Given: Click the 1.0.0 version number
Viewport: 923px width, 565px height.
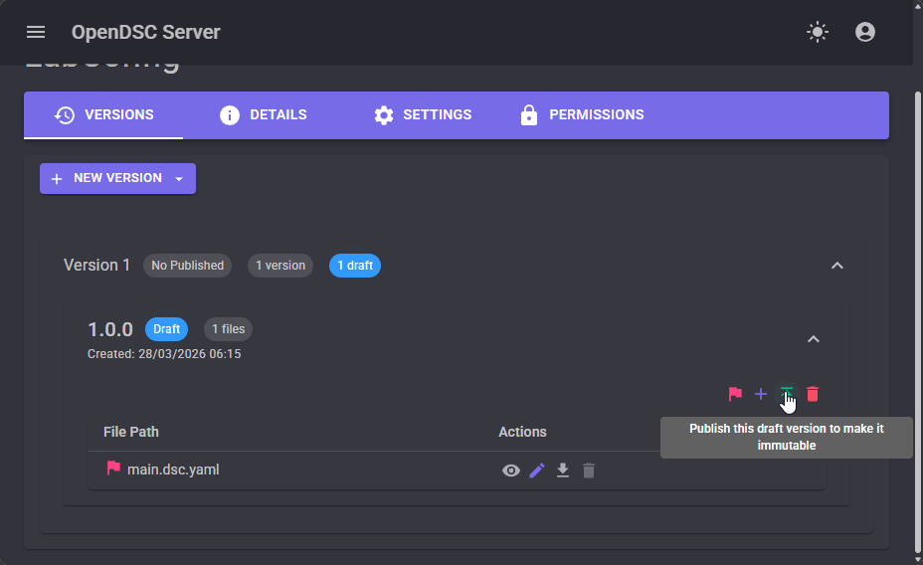Looking at the screenshot, I should tap(110, 329).
